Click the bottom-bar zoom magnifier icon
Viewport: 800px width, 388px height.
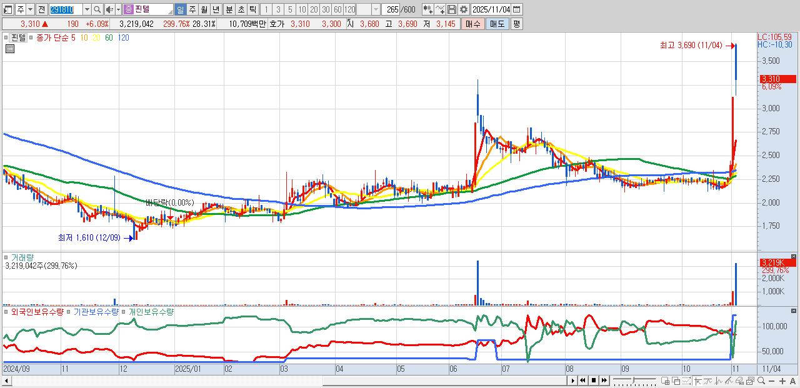point(761,381)
